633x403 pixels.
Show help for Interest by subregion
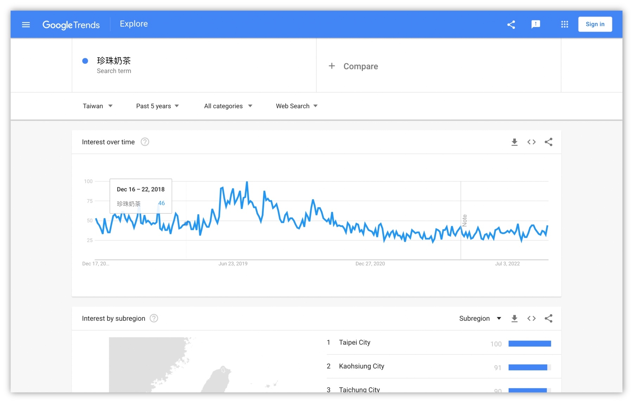(x=154, y=318)
